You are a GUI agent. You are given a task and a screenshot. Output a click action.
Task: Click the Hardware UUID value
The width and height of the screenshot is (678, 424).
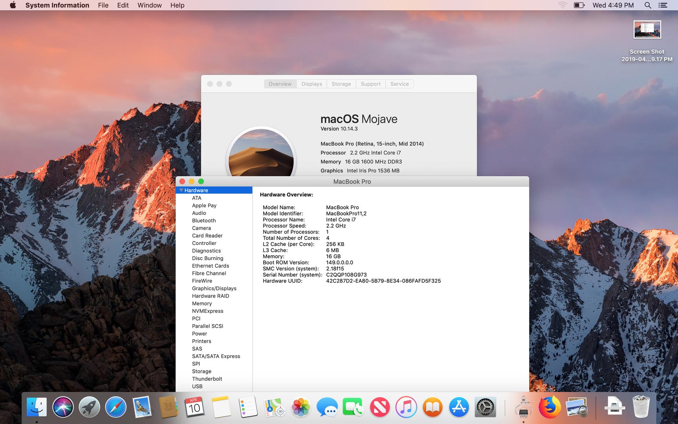383,281
